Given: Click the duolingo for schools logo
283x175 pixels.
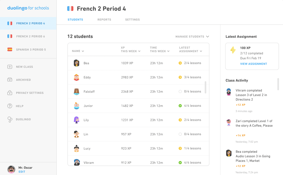Looking at the screenshot, I should 28,8.
